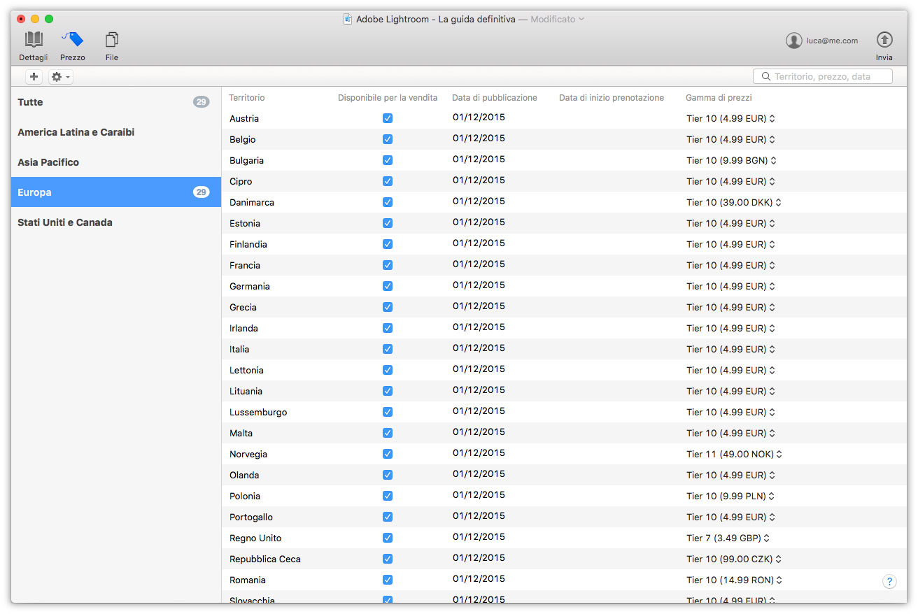Click the document icon in title bar
The width and height of the screenshot is (918, 614).
[x=348, y=19]
